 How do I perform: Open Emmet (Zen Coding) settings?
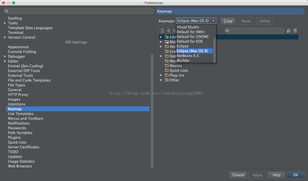26,66
